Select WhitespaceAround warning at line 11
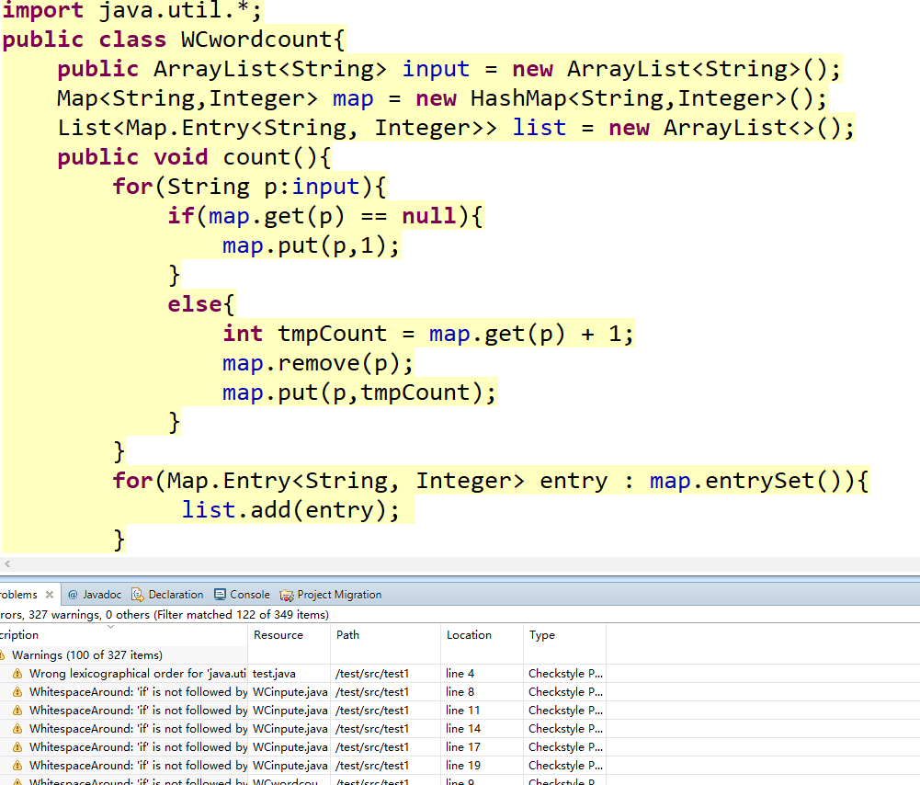 pyautogui.click(x=139, y=711)
